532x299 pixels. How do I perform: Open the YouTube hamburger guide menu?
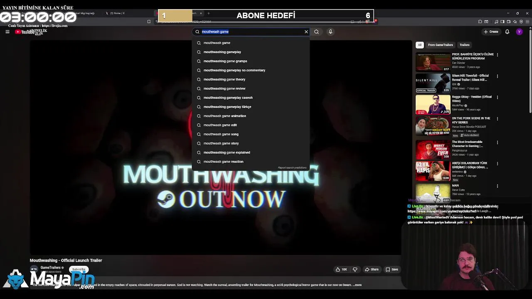7,32
